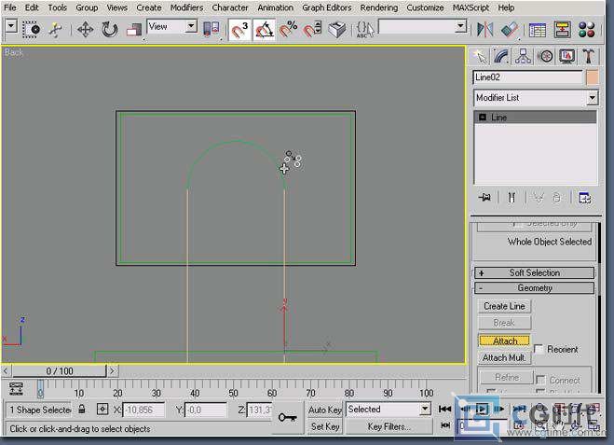Toggle Spinner Snap icon
Image resolution: width=614 pixels, height=445 pixels.
coord(313,30)
